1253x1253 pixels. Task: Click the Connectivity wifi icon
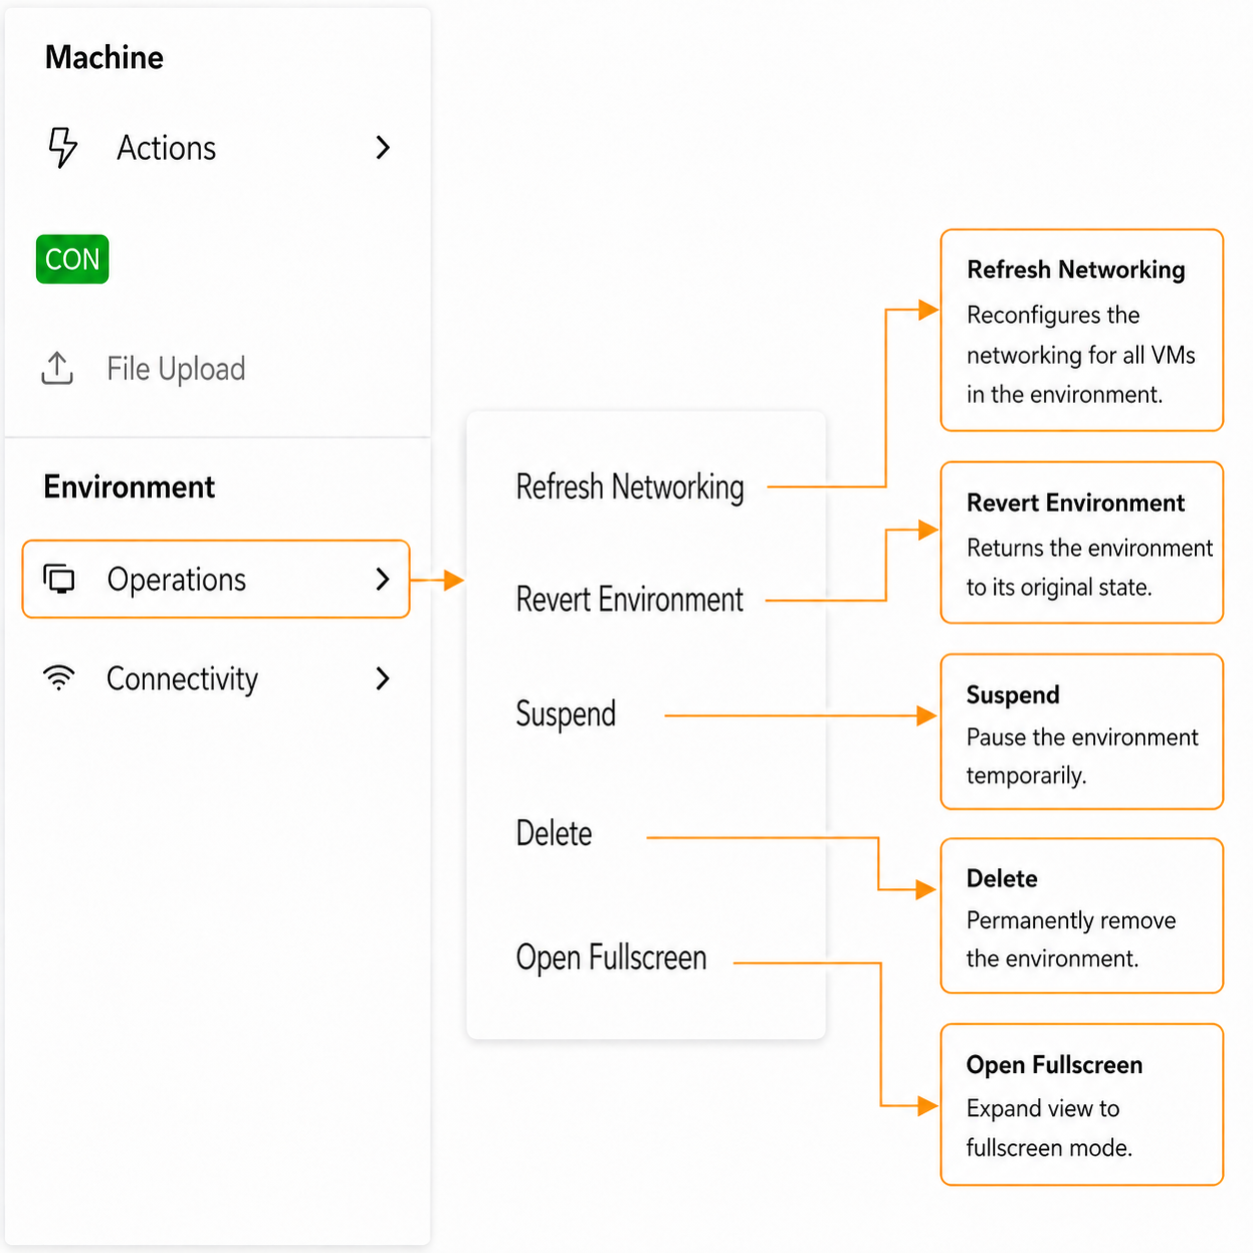[59, 678]
